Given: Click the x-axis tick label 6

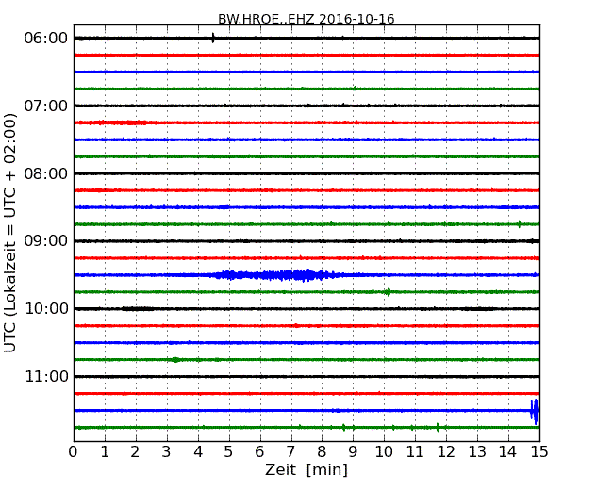Looking at the screenshot, I should click(x=259, y=452).
